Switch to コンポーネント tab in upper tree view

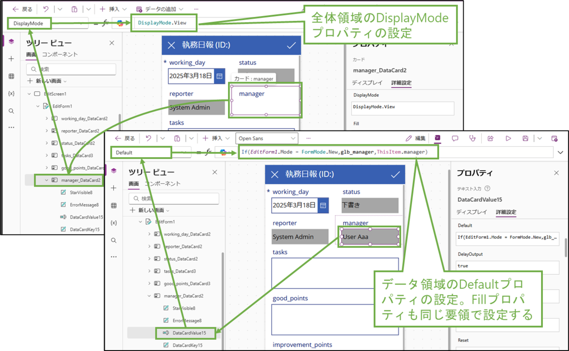(x=60, y=54)
